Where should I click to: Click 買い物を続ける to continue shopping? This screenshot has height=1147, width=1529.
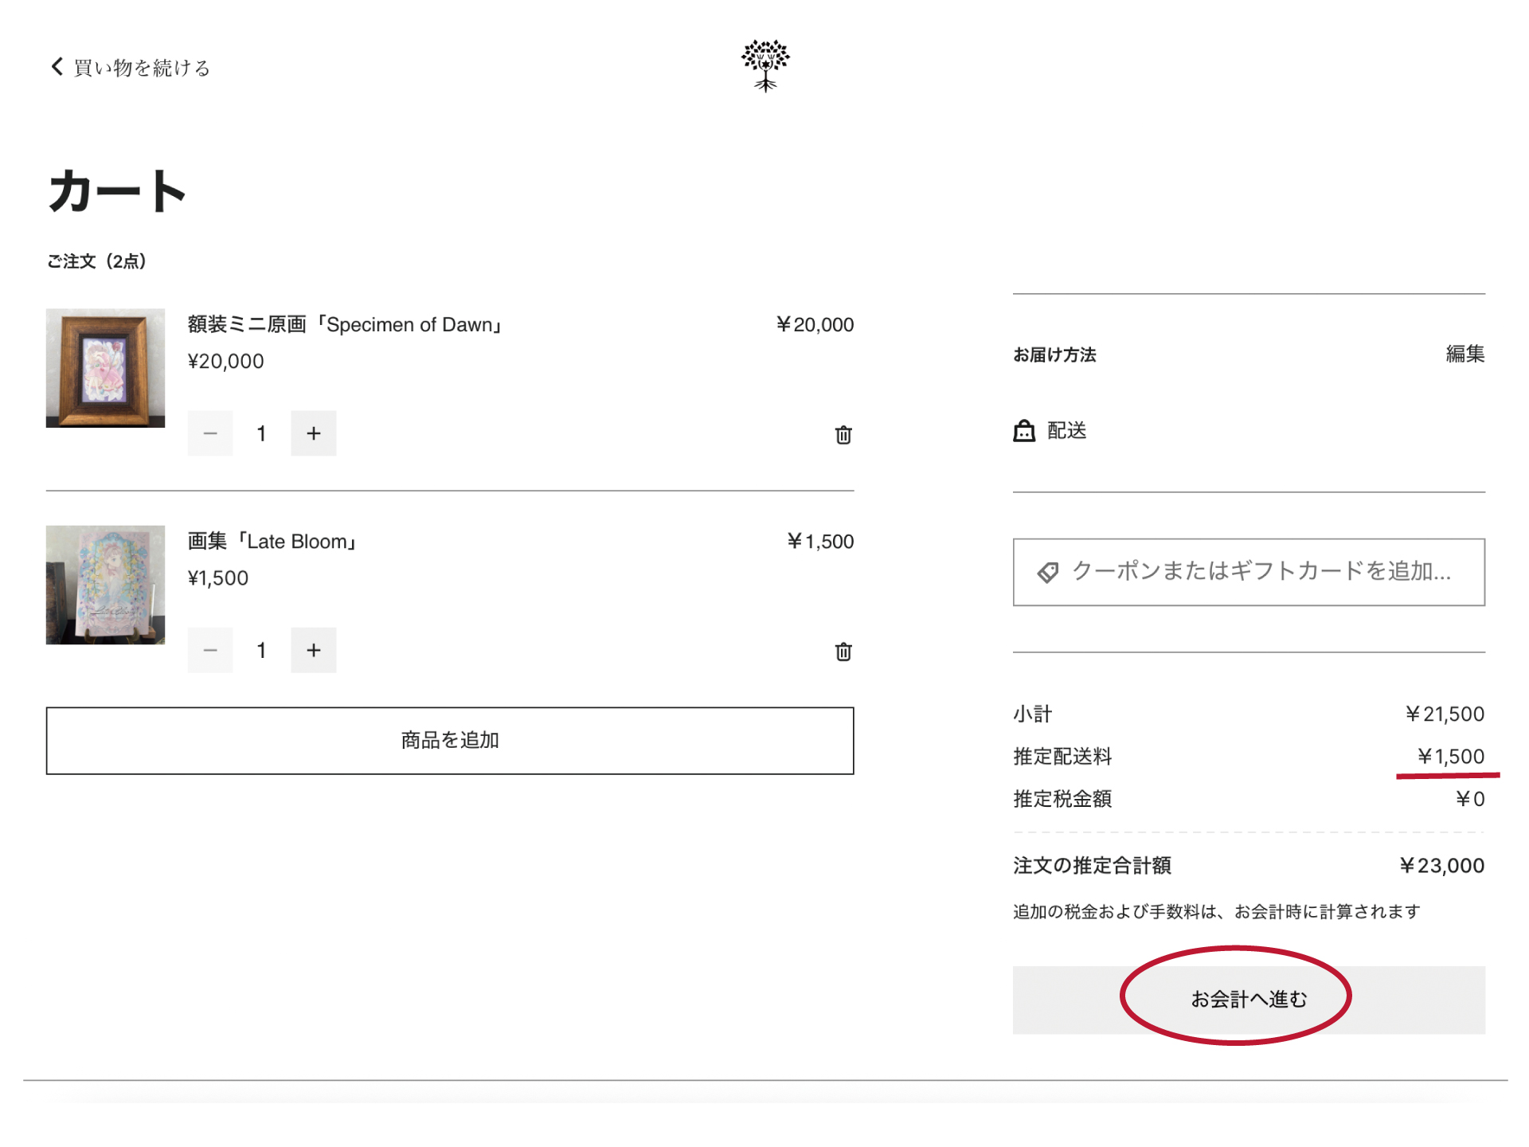click(x=142, y=68)
